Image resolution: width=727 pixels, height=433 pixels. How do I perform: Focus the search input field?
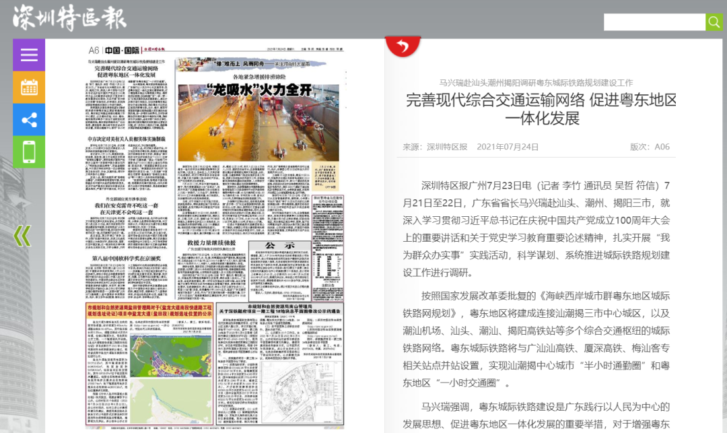coord(654,22)
